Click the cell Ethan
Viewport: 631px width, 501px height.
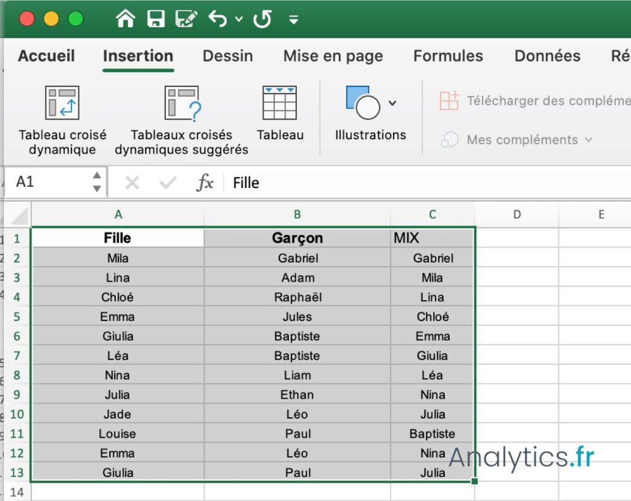click(297, 395)
